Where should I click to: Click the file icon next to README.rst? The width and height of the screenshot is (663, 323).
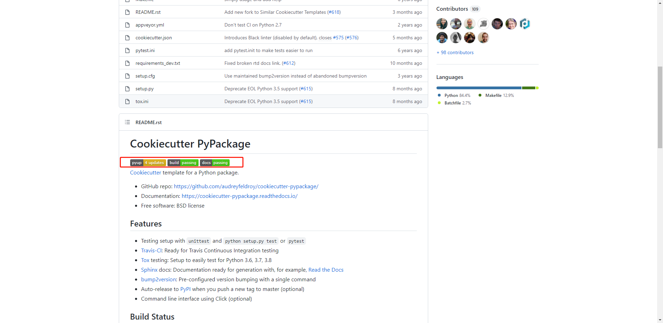point(127,12)
